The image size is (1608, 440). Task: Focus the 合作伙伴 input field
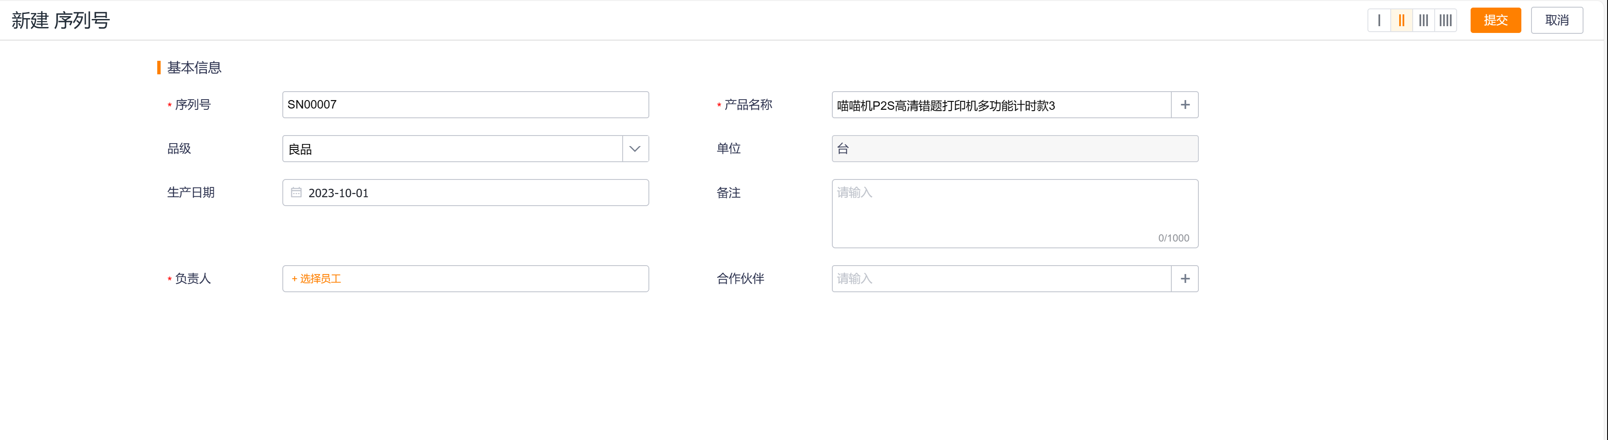1001,279
